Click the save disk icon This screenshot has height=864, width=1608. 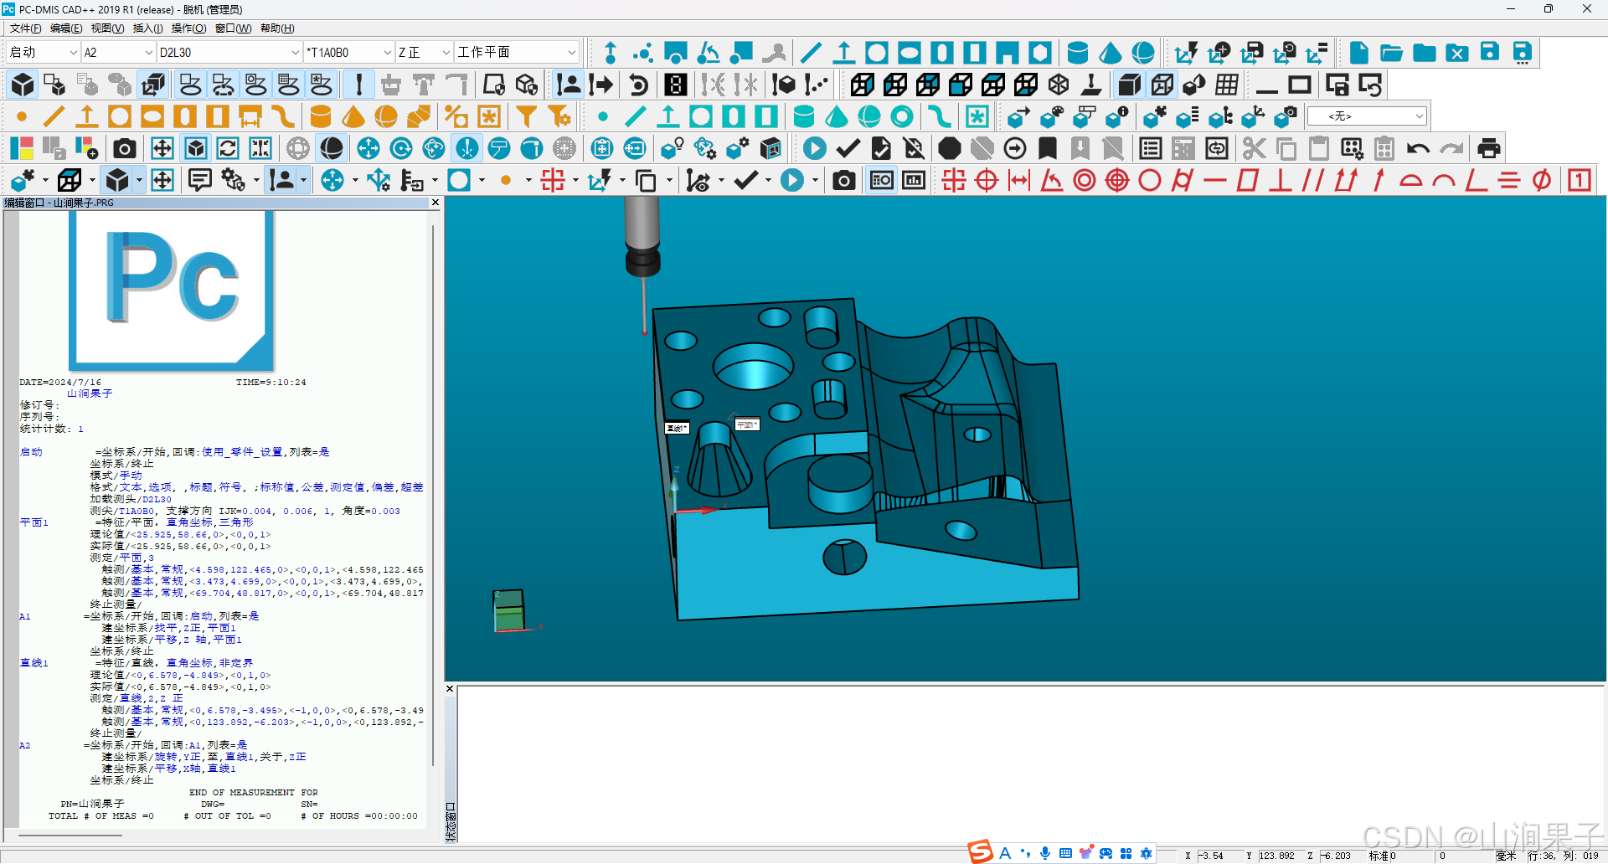click(x=1489, y=53)
